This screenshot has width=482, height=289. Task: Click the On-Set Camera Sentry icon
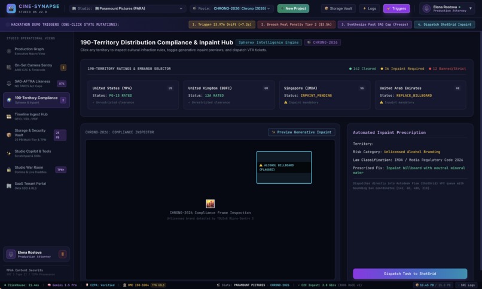click(x=9, y=68)
